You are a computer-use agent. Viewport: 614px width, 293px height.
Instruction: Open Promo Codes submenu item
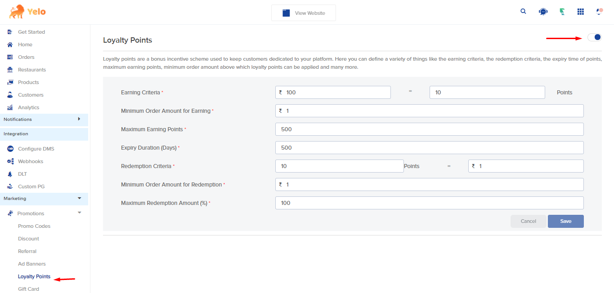(x=34, y=226)
